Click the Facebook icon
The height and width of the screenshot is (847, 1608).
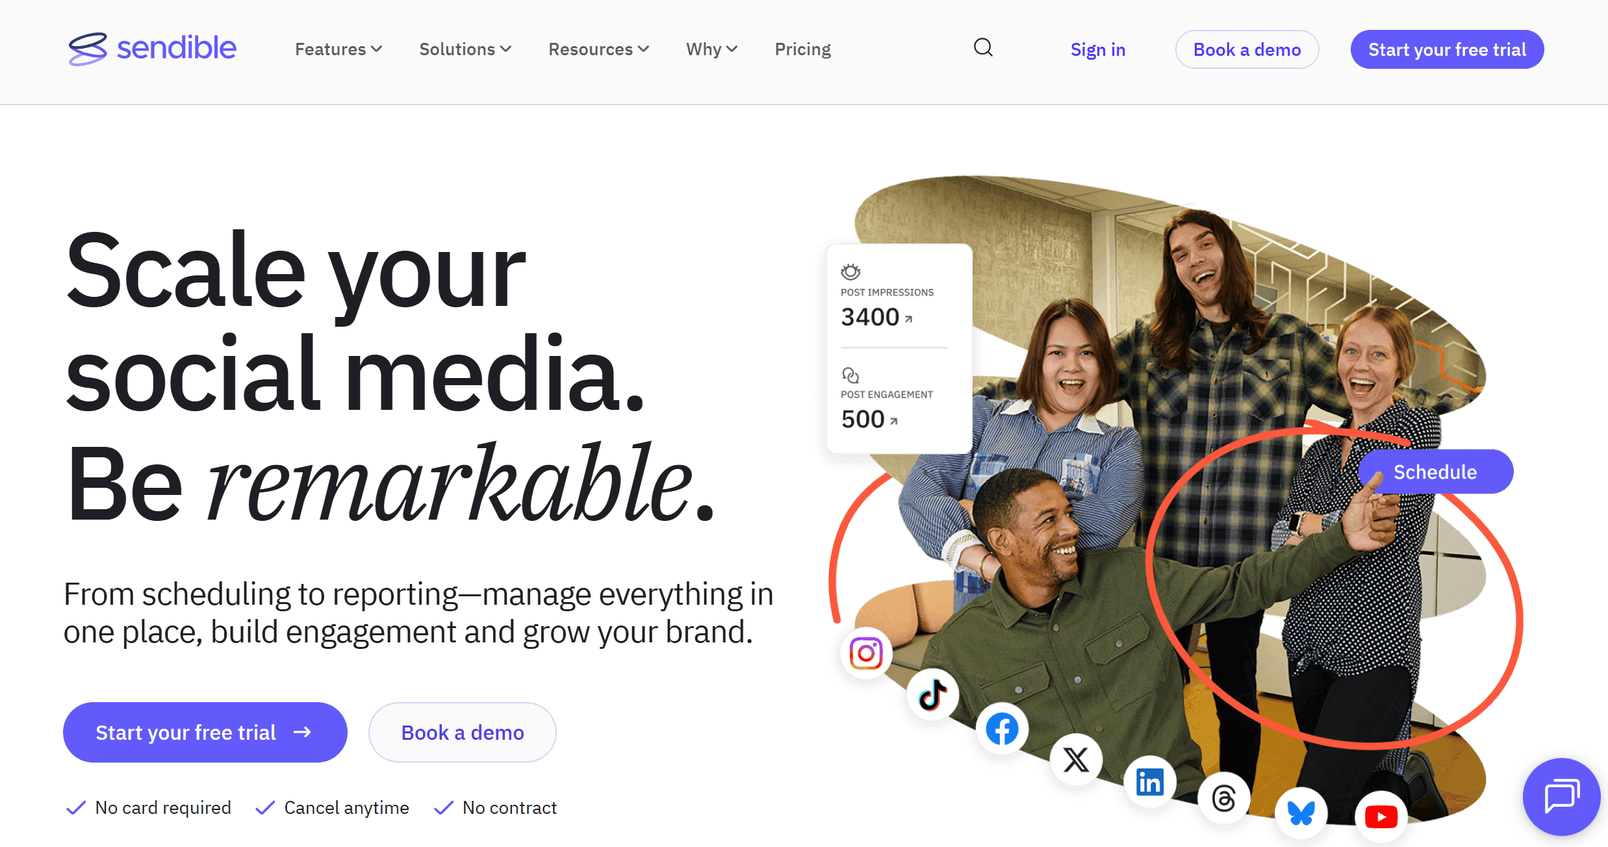(x=1002, y=729)
